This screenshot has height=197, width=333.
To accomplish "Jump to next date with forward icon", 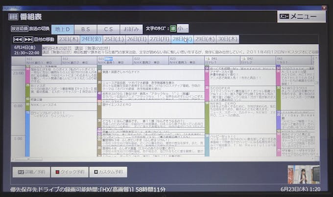I will click(x=28, y=39).
